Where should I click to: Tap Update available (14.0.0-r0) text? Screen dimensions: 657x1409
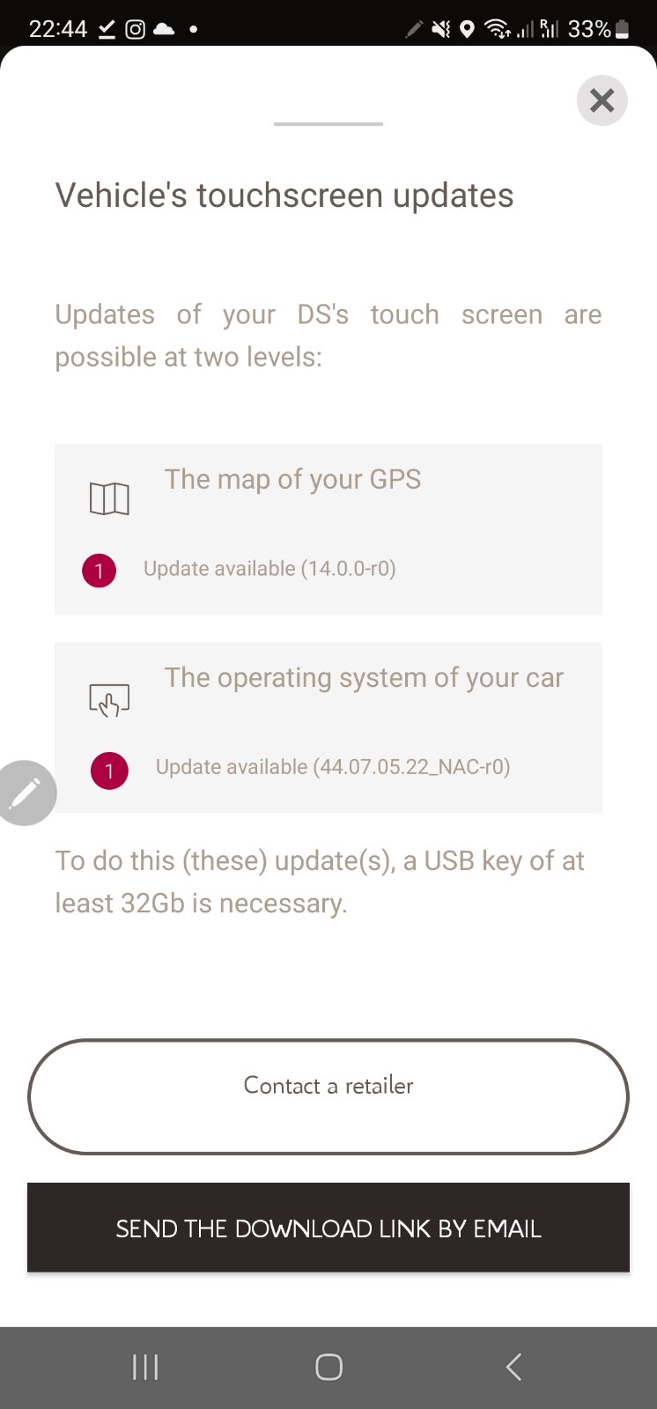point(269,569)
